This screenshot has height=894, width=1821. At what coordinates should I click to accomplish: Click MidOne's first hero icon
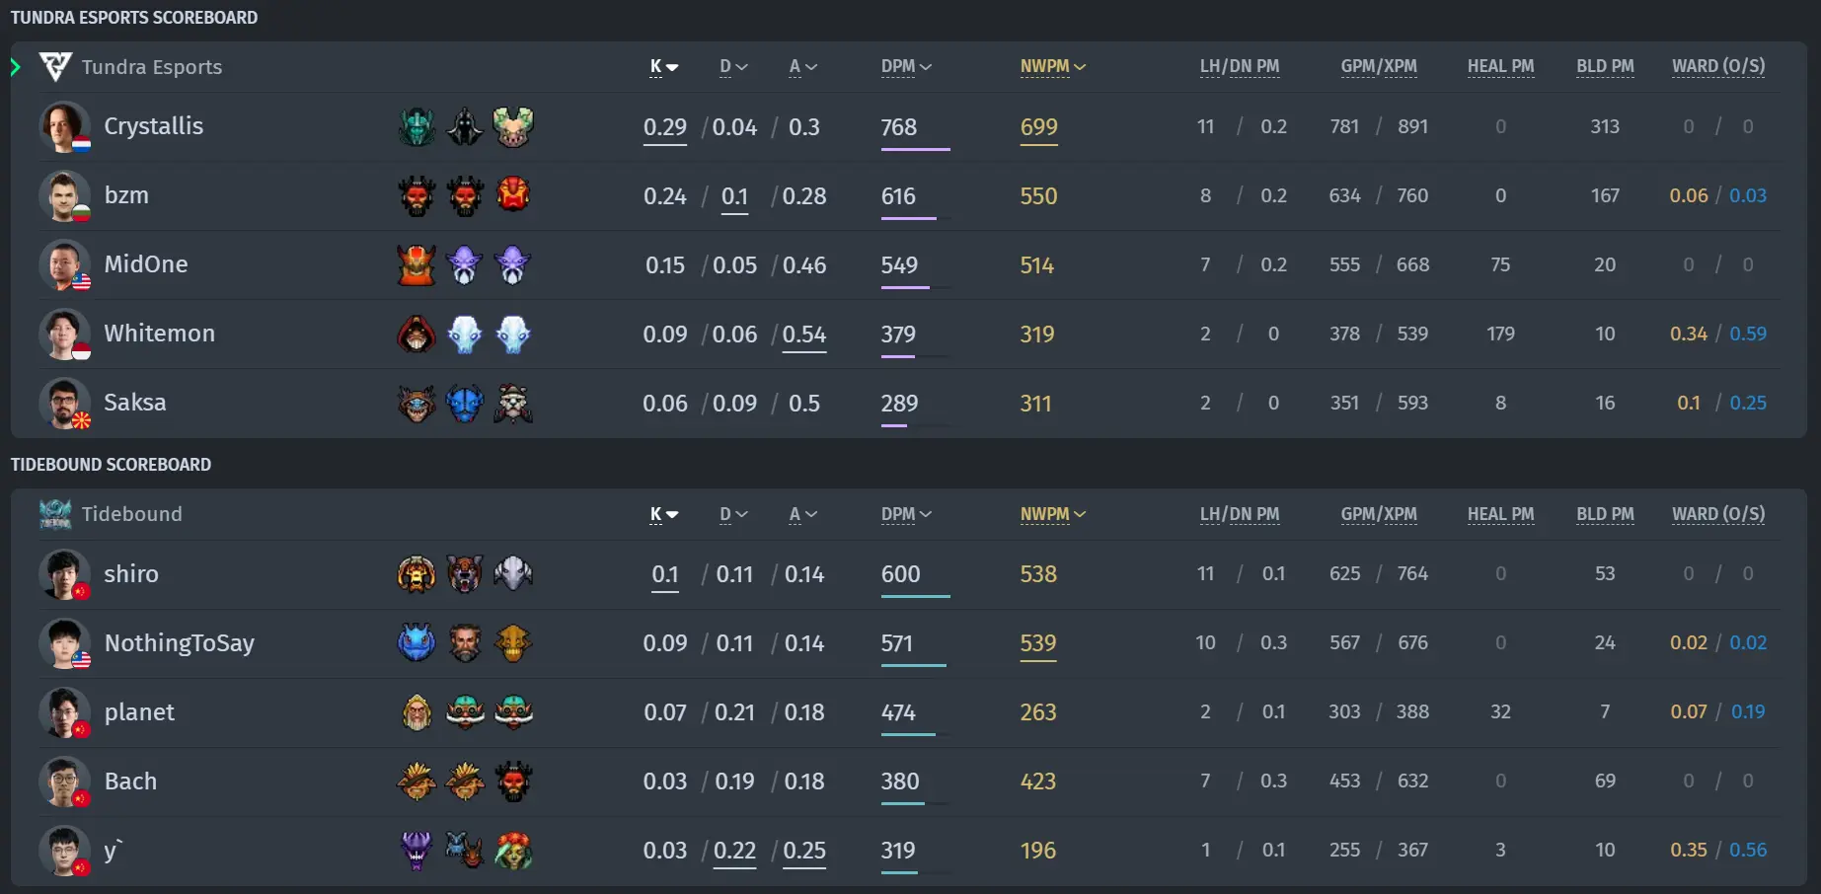(417, 264)
